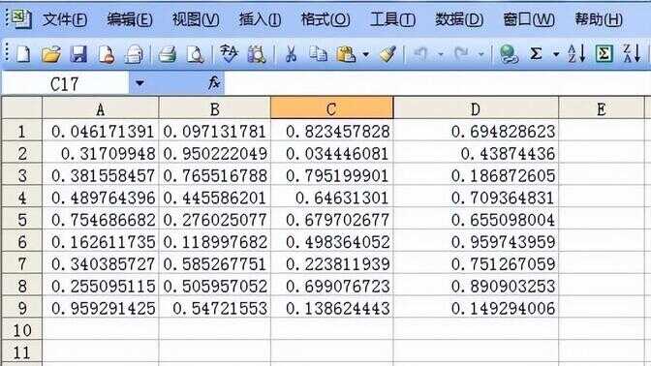The image size is (651, 366).
Task: Open the 编辑(E) menu
Action: pyautogui.click(x=130, y=19)
